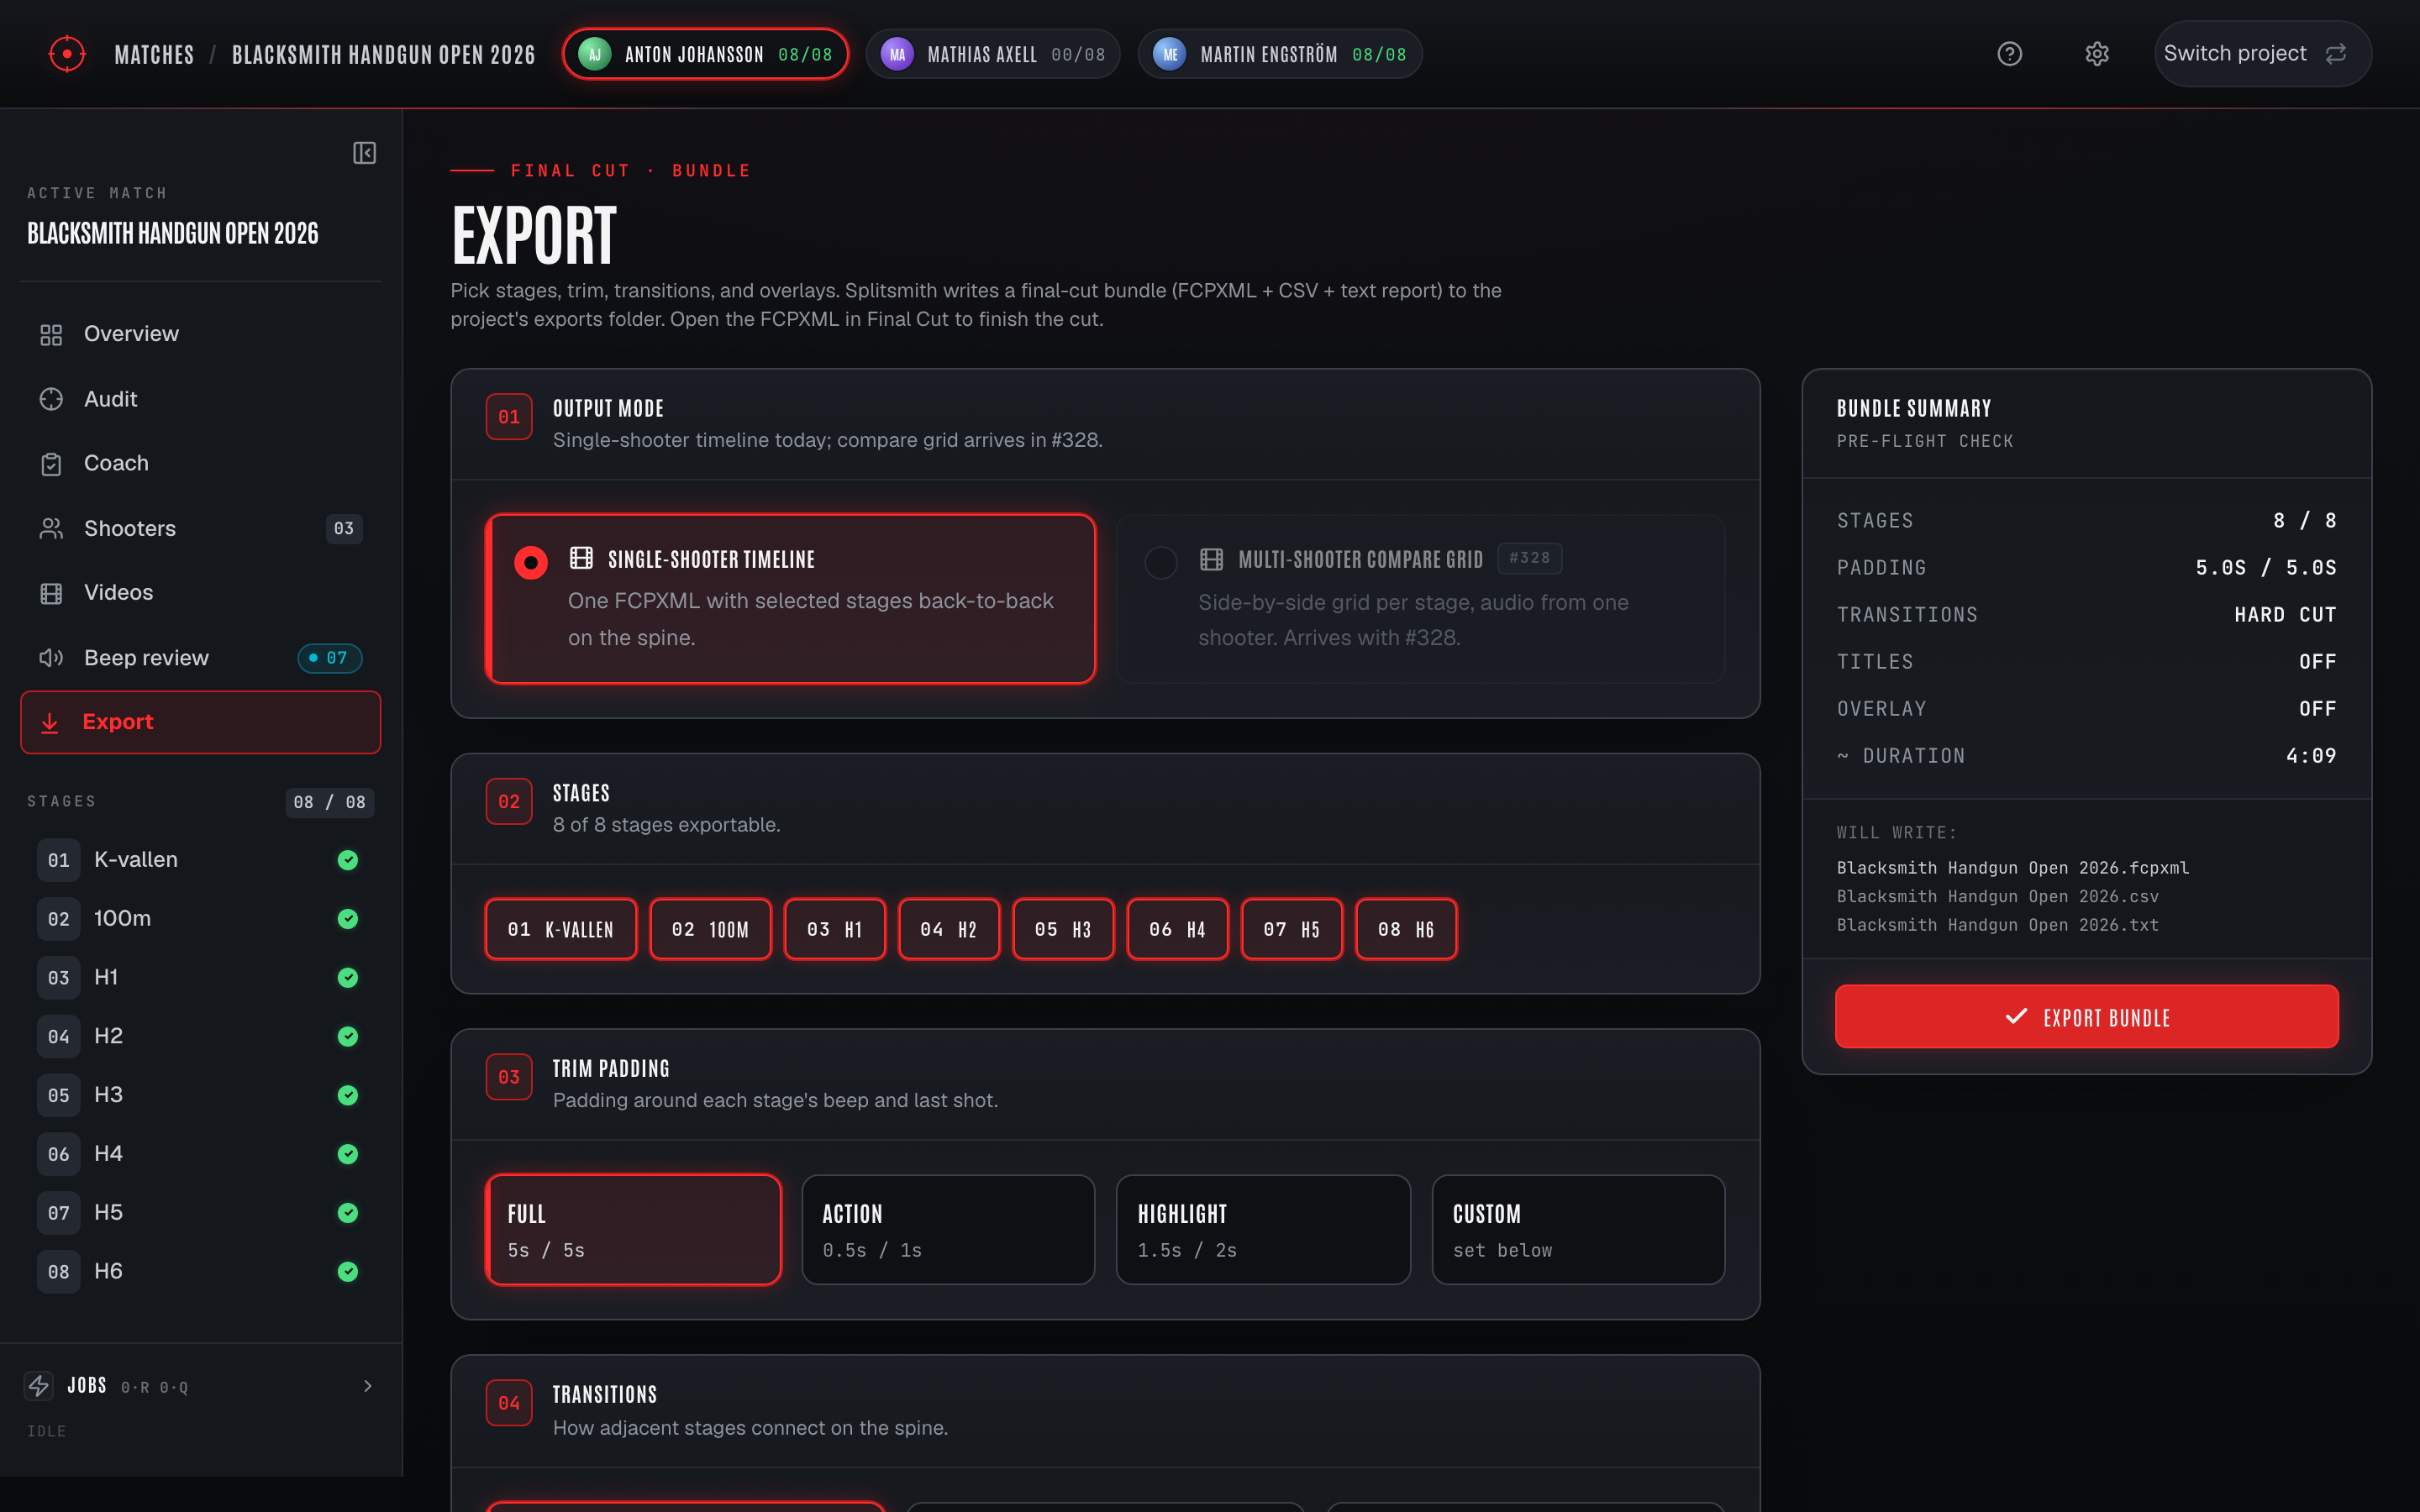The image size is (2420, 1512).
Task: Open Overview in the sidebar
Action: tap(200, 335)
